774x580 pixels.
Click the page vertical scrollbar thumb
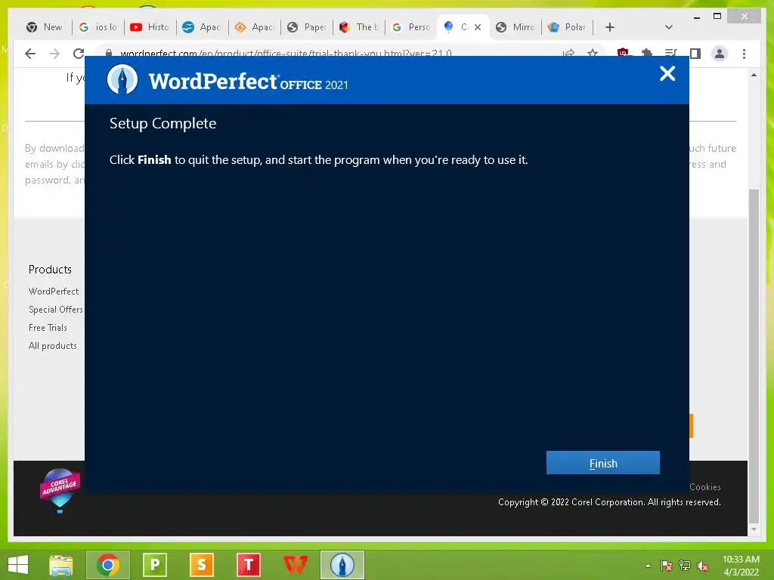point(754,355)
